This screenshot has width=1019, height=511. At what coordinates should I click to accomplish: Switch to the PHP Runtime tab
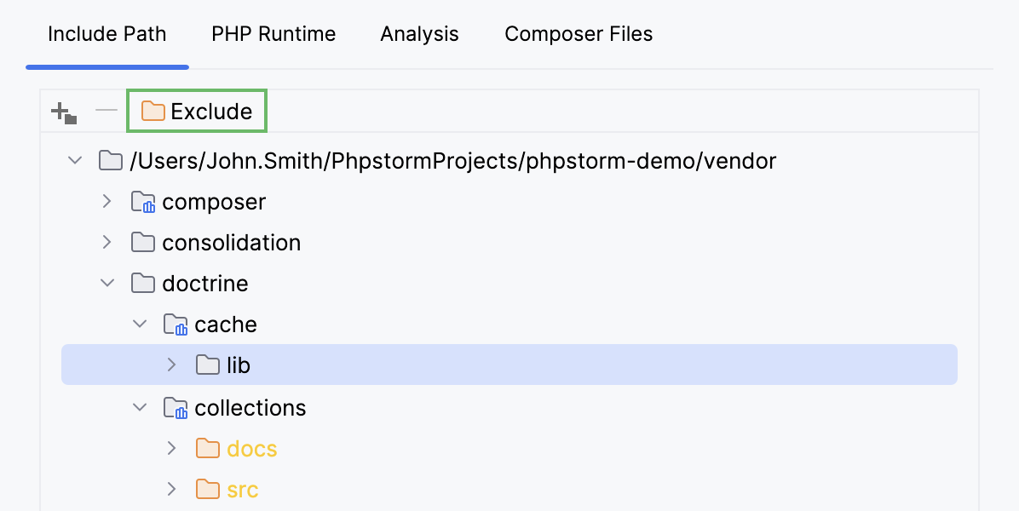point(273,34)
